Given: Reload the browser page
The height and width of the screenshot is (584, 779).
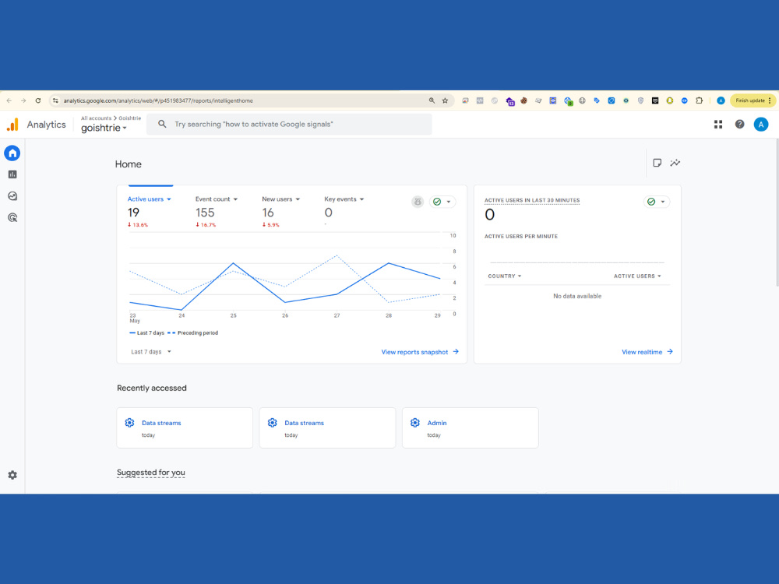Looking at the screenshot, I should coord(37,100).
